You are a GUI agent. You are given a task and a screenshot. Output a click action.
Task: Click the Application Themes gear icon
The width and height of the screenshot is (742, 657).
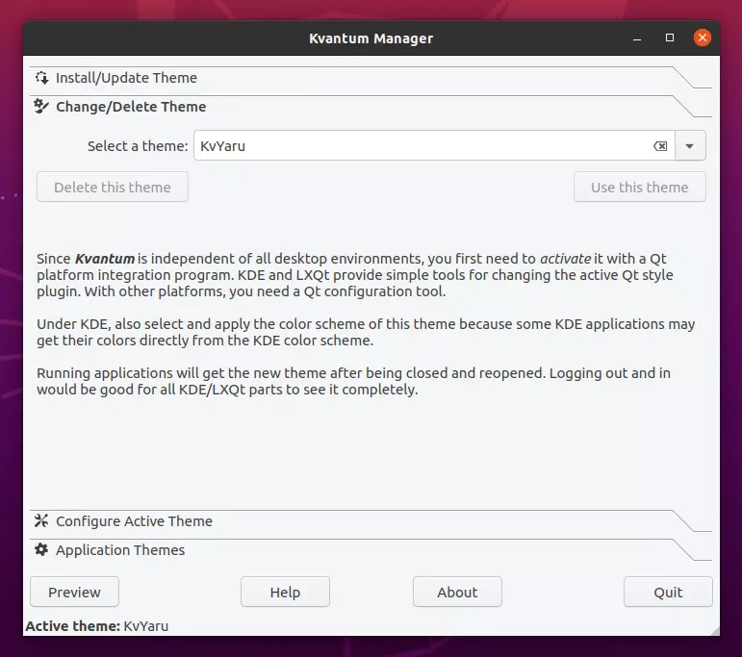41,549
